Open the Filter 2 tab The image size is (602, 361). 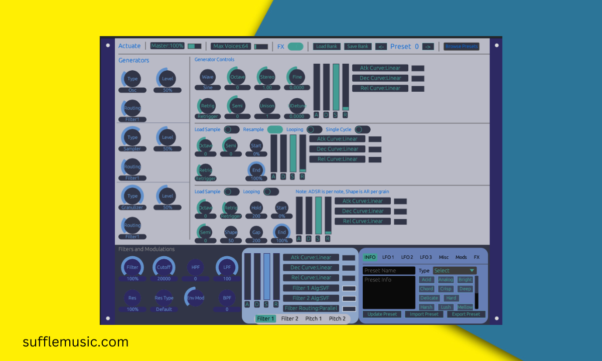pos(289,318)
